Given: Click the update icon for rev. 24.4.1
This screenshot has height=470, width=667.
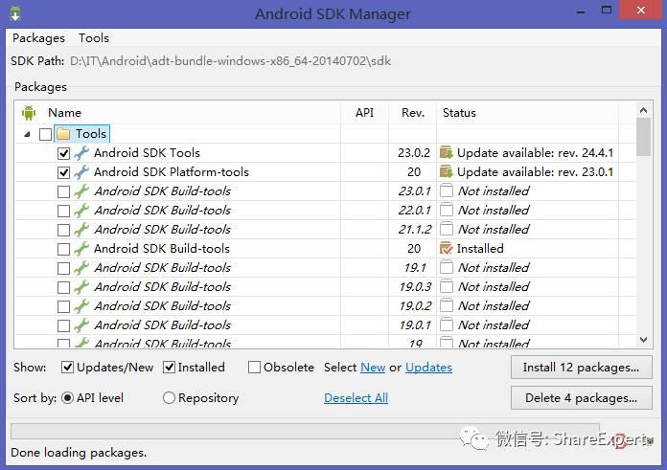Looking at the screenshot, I should 446,153.
